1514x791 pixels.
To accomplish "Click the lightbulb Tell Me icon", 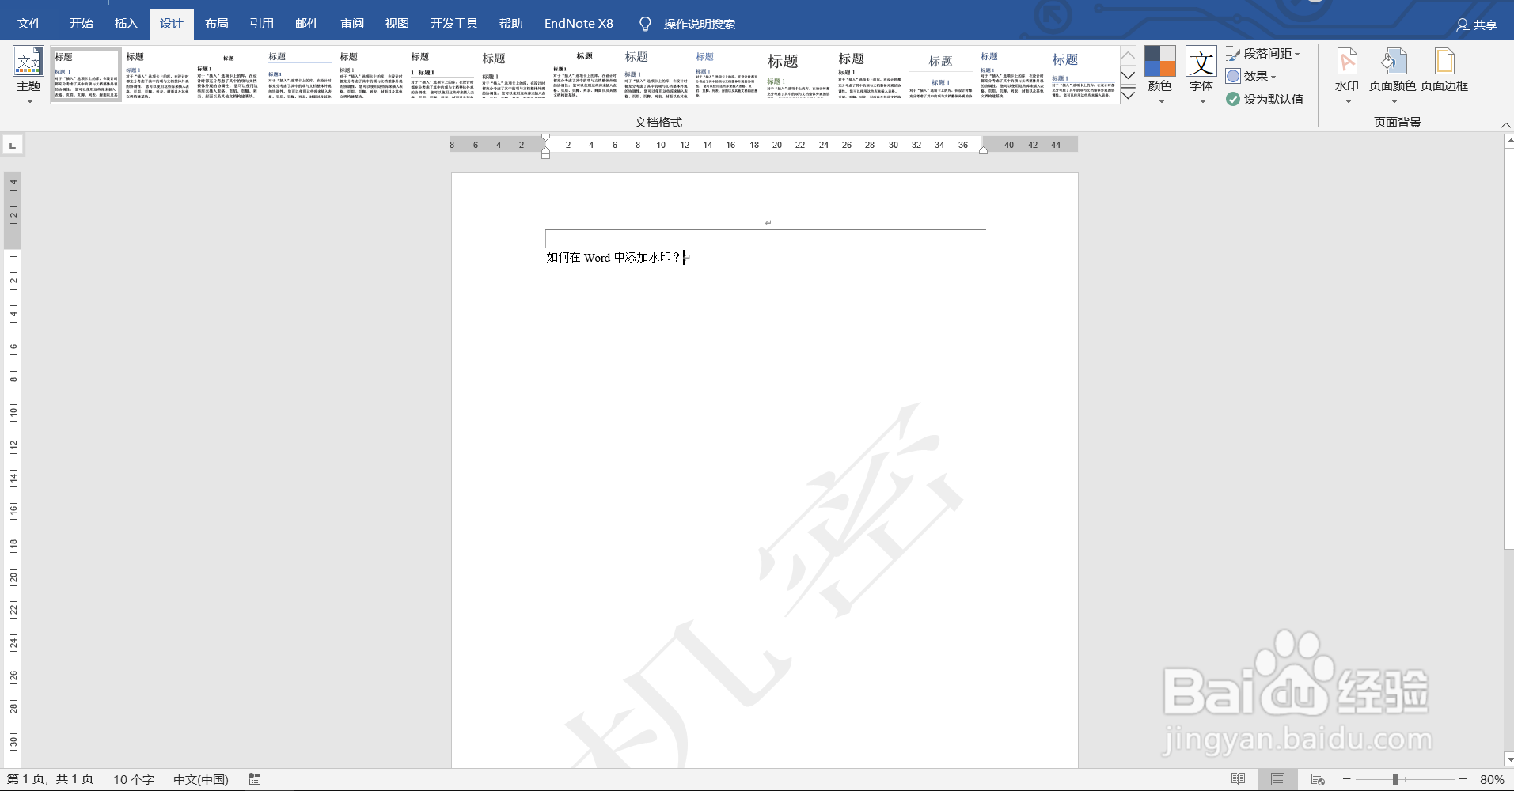I will tap(645, 25).
